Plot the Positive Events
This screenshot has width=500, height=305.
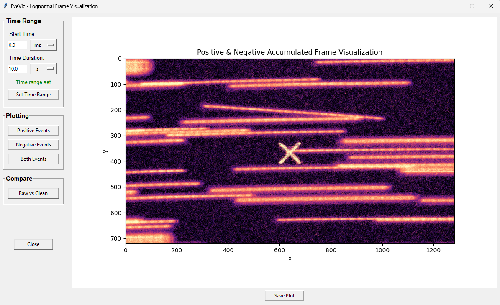(33, 130)
